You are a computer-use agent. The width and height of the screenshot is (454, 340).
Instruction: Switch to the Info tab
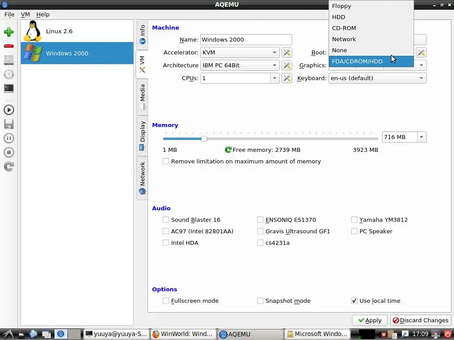click(x=142, y=35)
